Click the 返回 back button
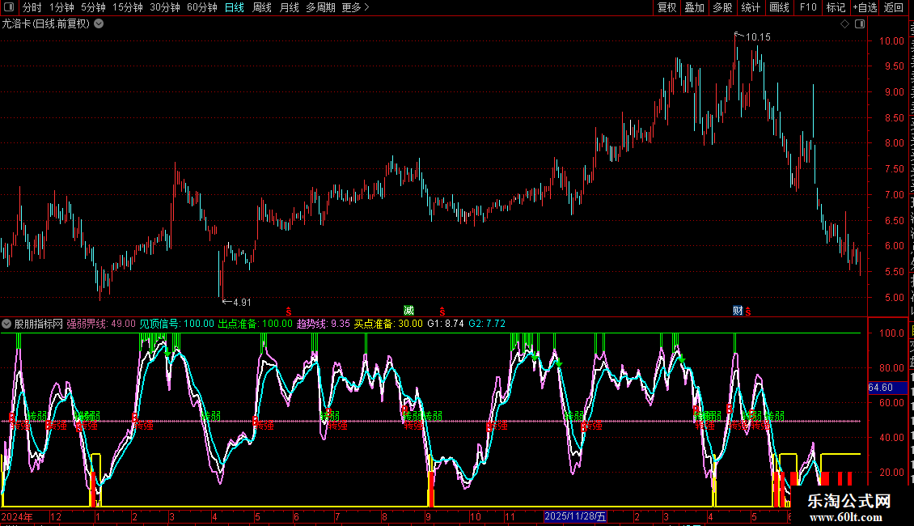Viewport: 914px width, 526px height. [x=893, y=7]
